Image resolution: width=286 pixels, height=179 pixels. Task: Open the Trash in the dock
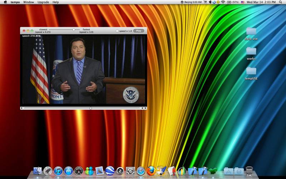coord(249,171)
